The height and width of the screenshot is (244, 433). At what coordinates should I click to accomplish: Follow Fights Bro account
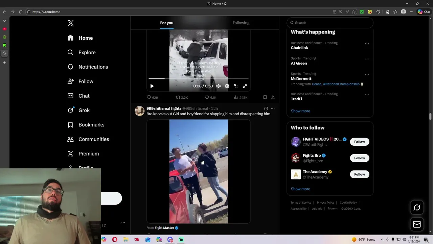[360, 158]
